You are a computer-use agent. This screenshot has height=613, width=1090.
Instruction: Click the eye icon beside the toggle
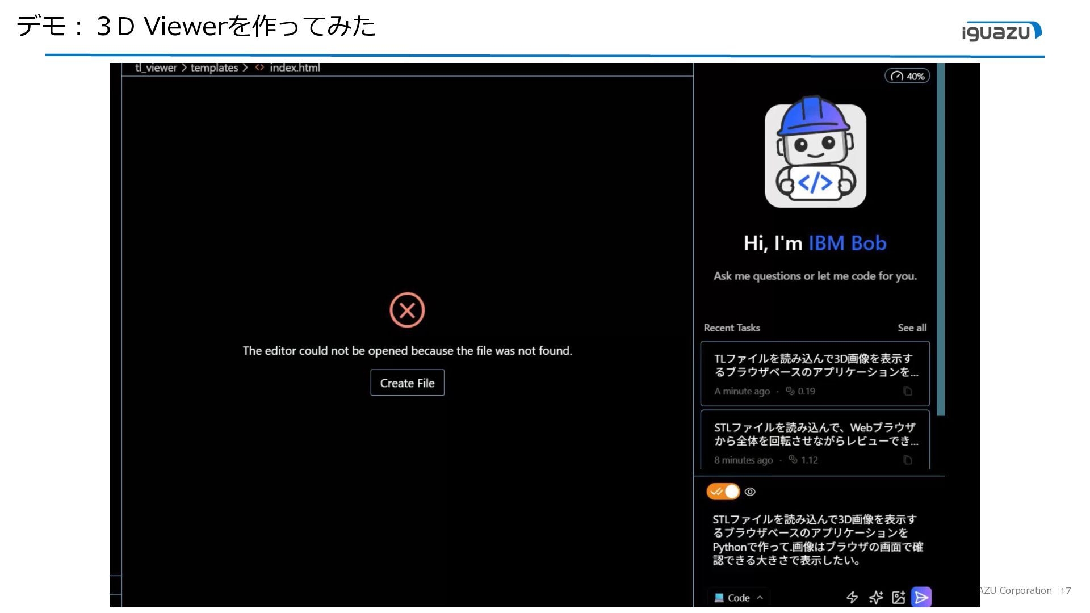[x=750, y=492]
